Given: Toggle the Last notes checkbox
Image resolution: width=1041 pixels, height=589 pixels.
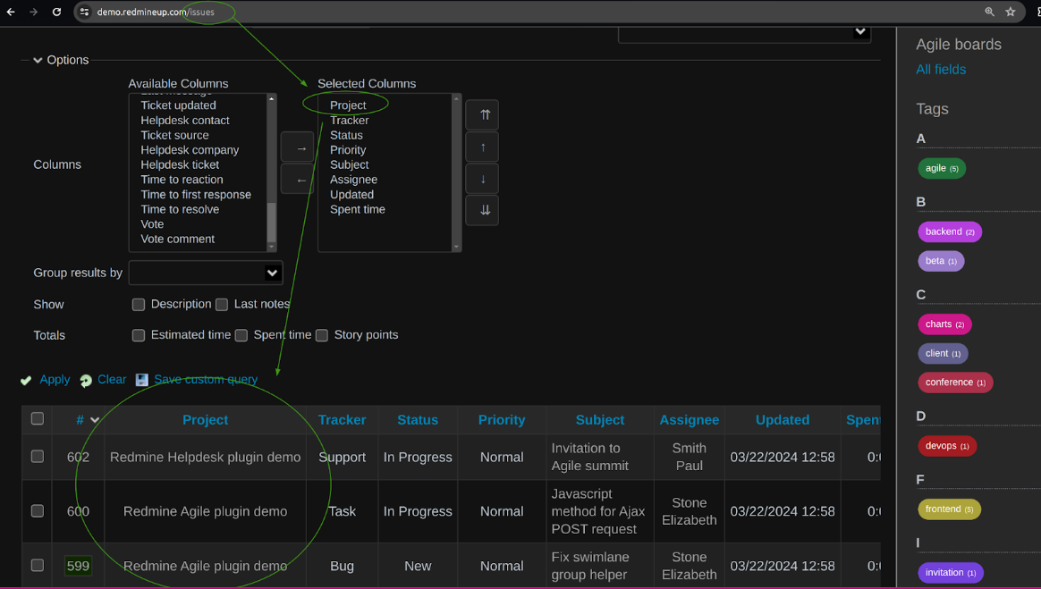Looking at the screenshot, I should pos(222,305).
